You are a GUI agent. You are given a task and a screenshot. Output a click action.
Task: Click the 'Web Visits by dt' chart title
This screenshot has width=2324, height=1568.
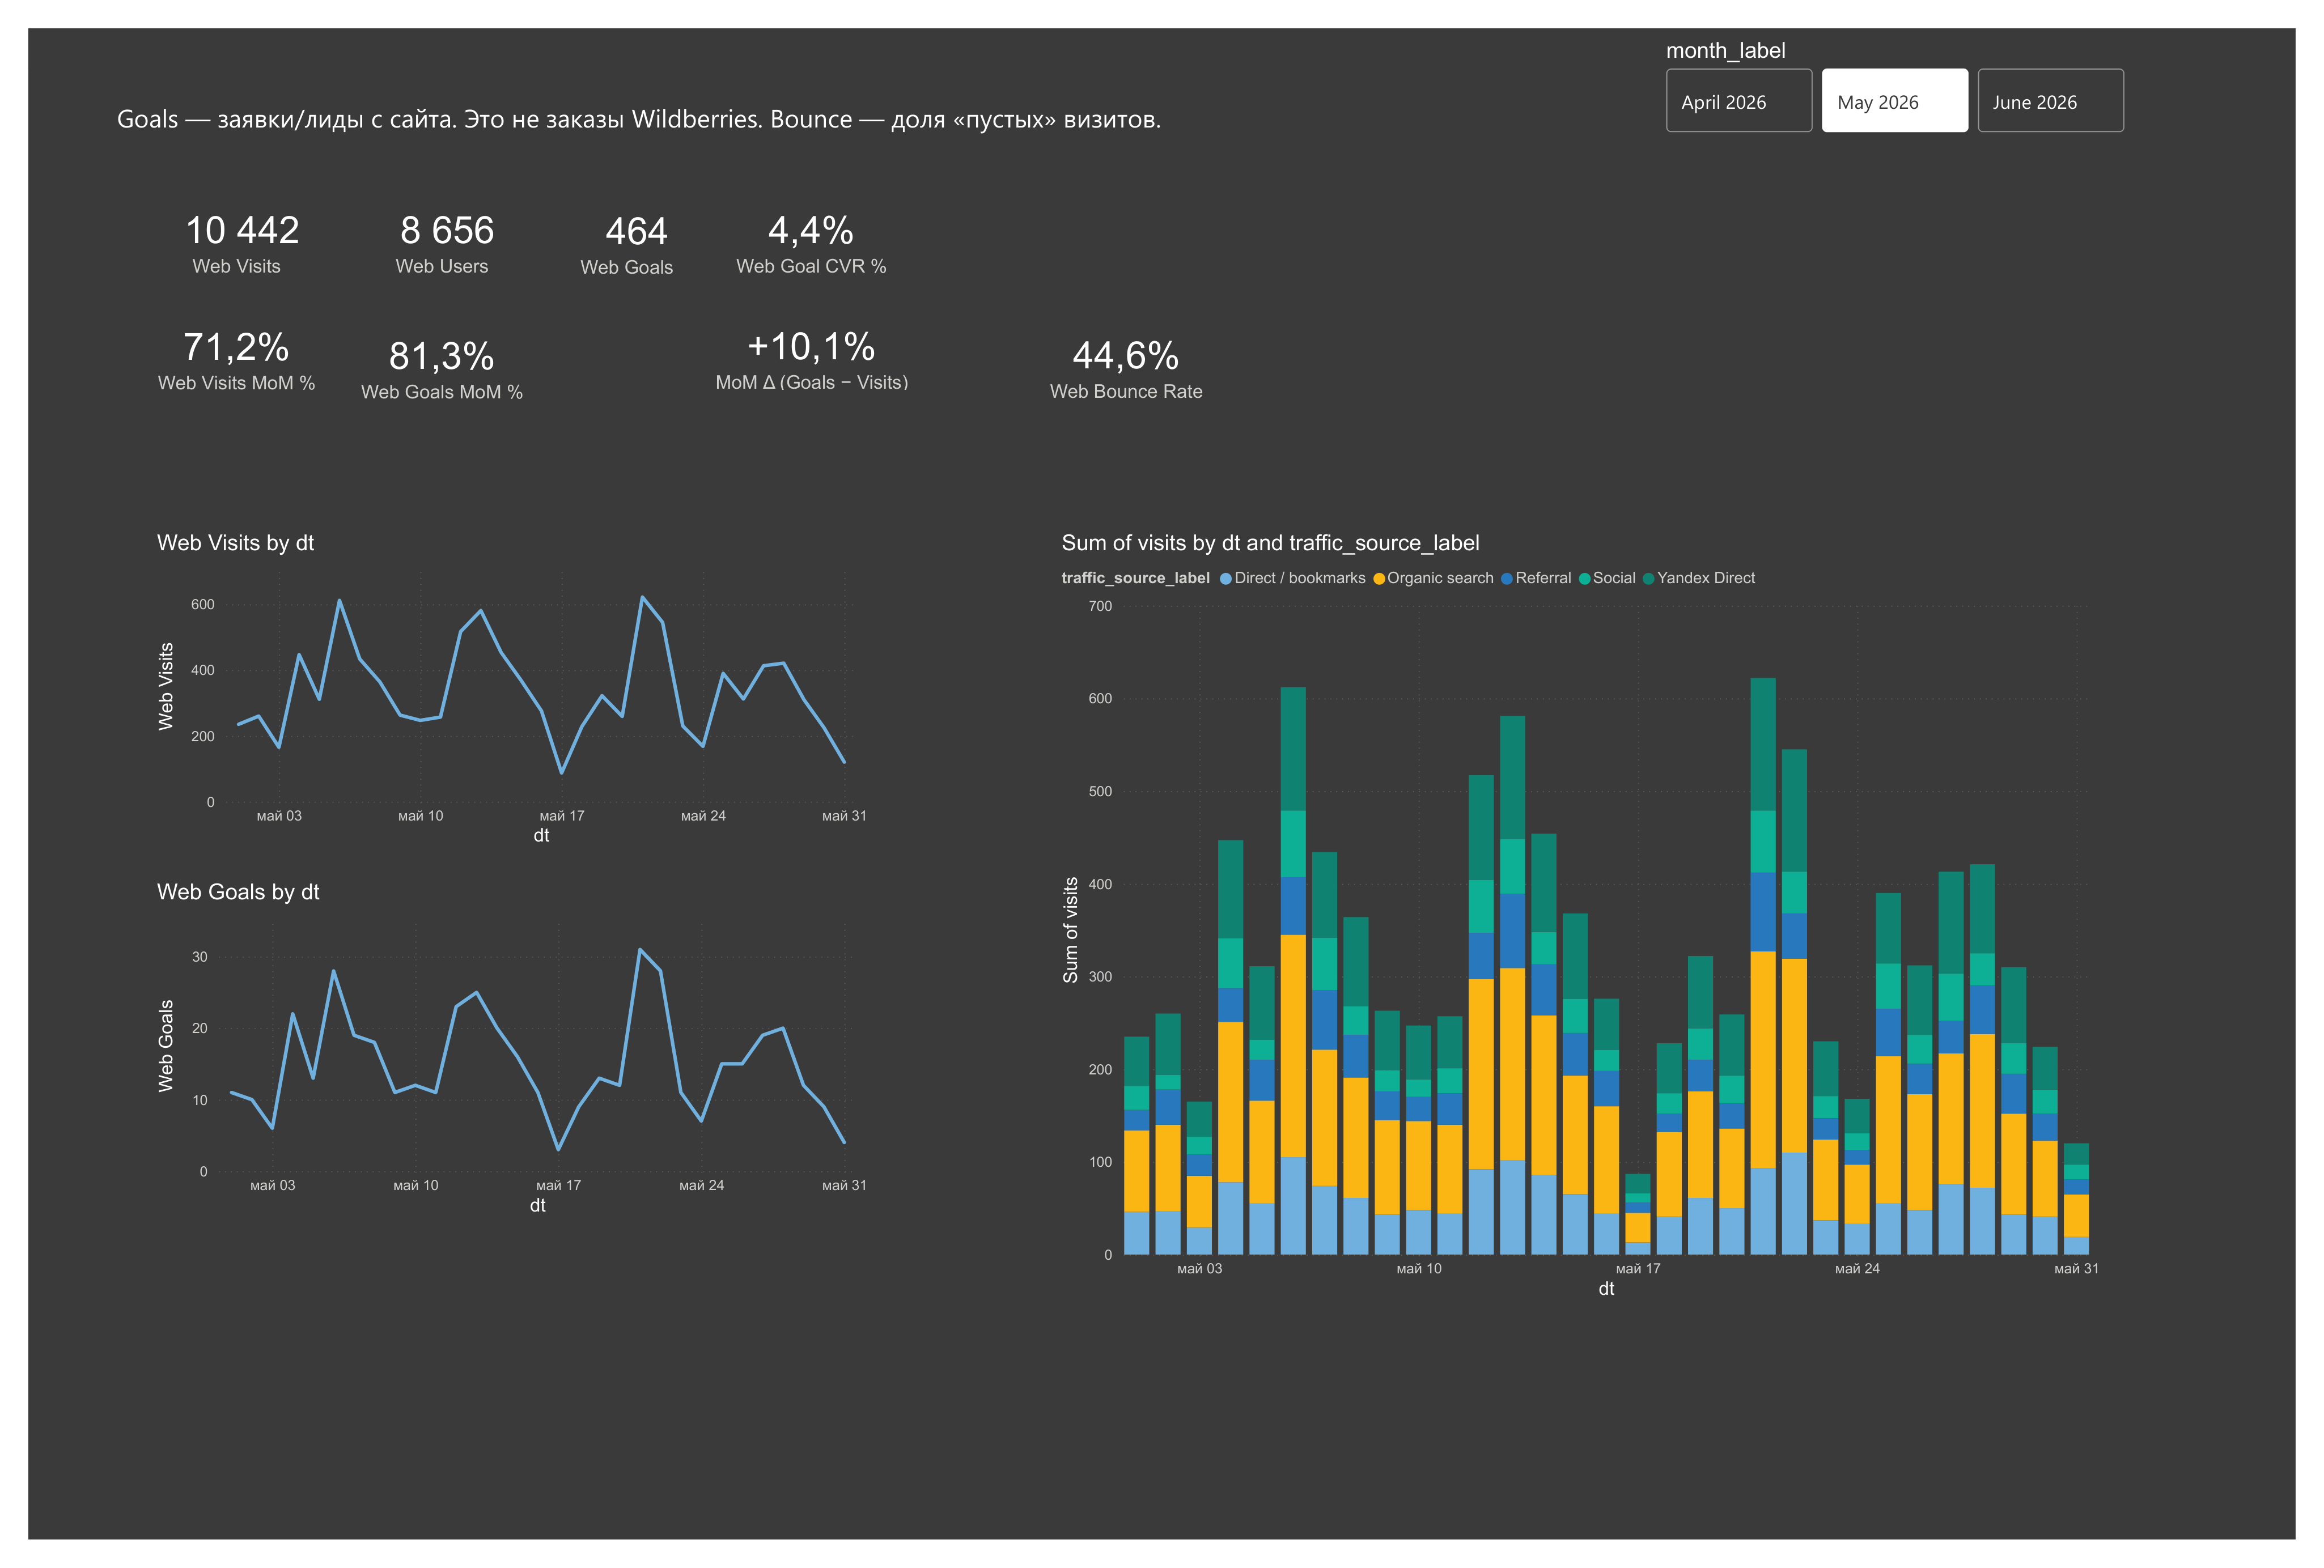pyautogui.click(x=235, y=543)
